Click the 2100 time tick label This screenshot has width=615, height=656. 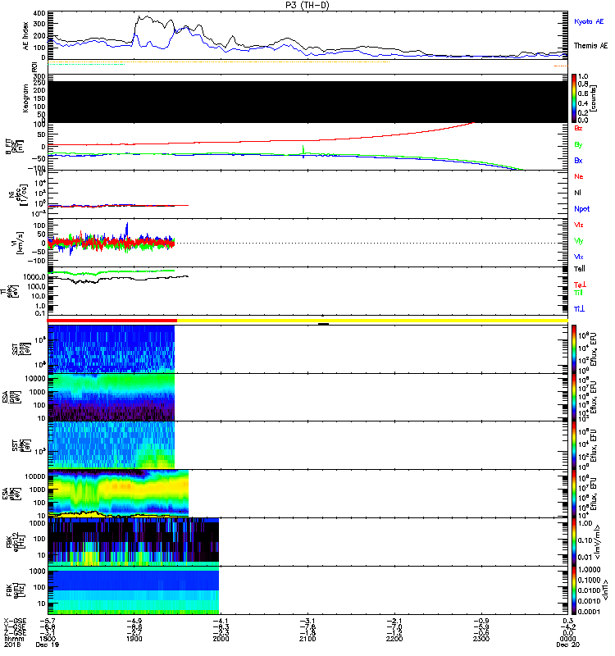click(307, 639)
